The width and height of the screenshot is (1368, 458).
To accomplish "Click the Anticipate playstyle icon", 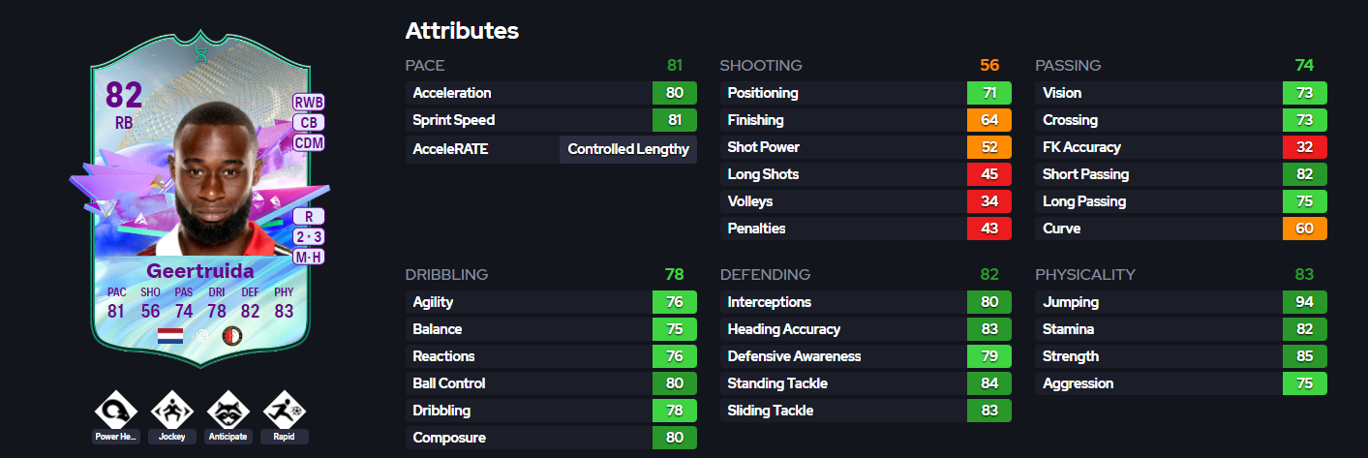I will 228,411.
